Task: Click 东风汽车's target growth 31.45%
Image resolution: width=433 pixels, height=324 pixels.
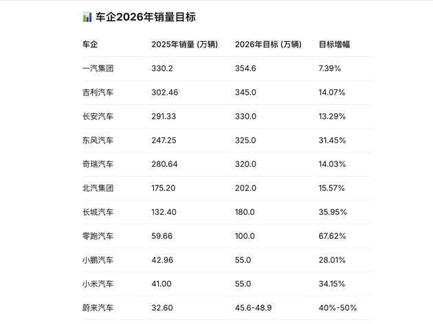Action: [x=332, y=141]
